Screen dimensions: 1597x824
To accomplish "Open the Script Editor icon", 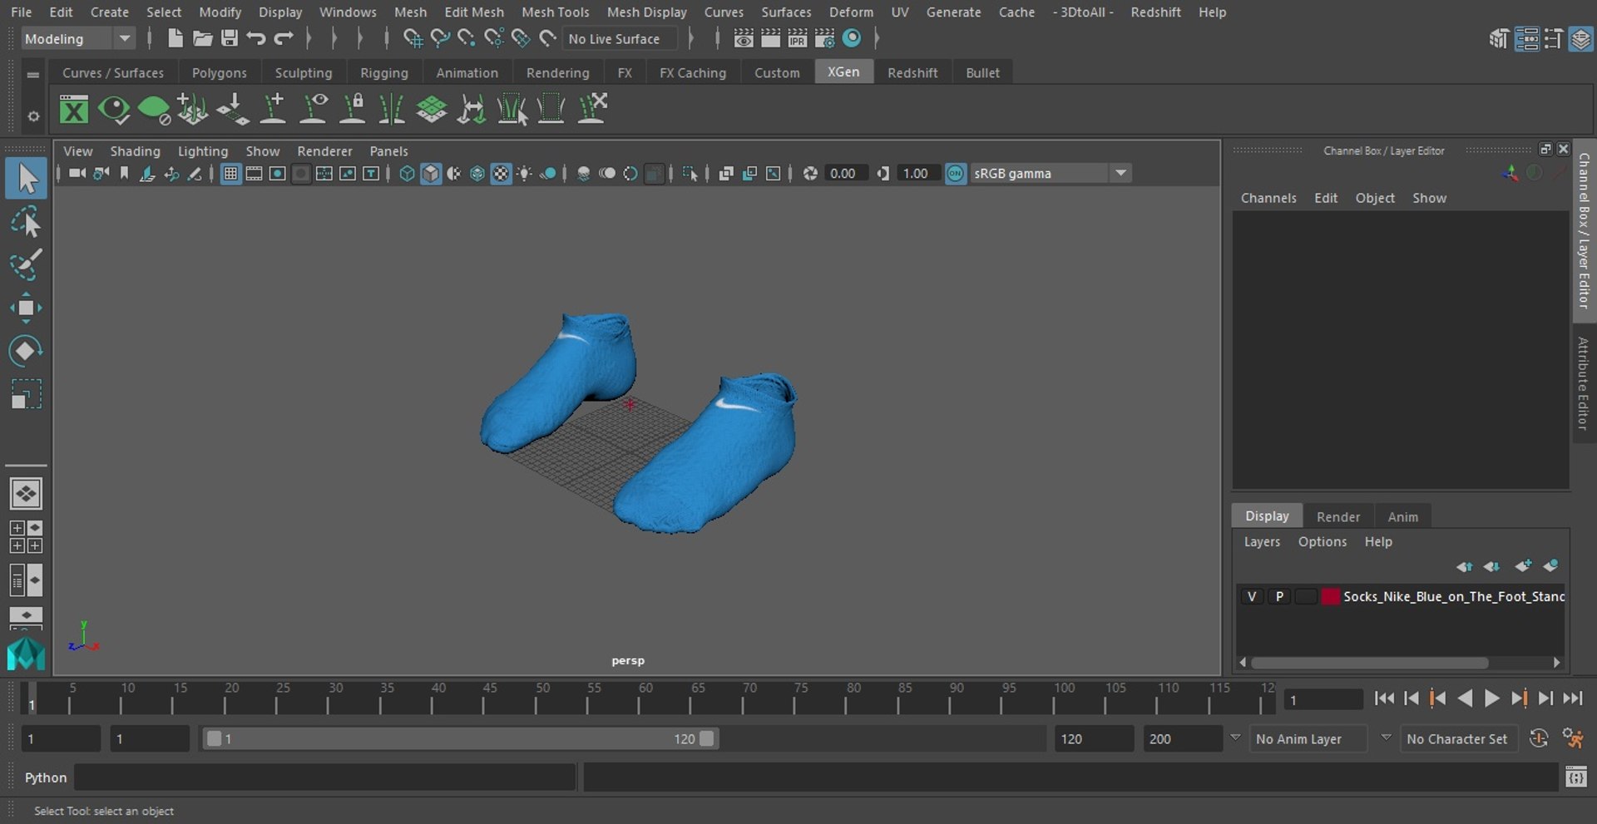I will (x=1575, y=777).
